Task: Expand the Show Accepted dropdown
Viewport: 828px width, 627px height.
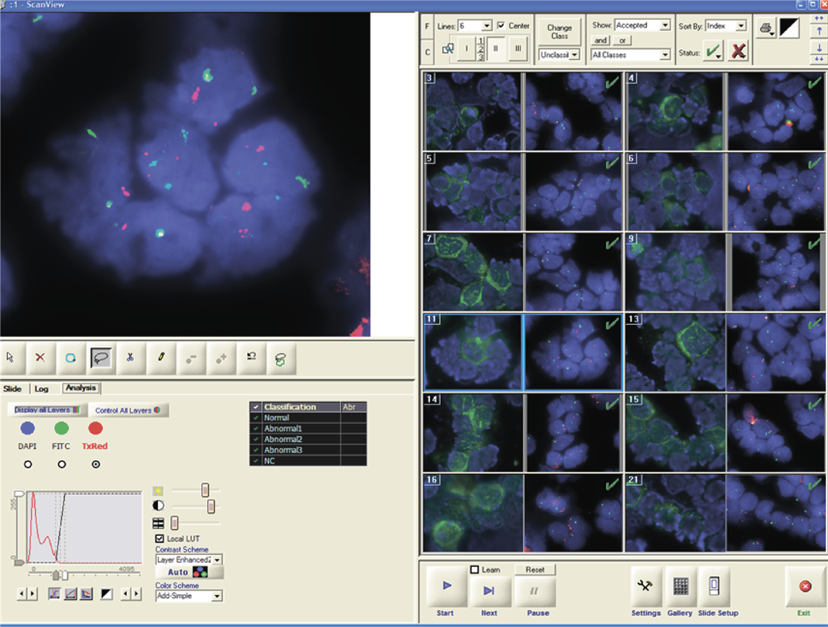Action: pos(664,26)
